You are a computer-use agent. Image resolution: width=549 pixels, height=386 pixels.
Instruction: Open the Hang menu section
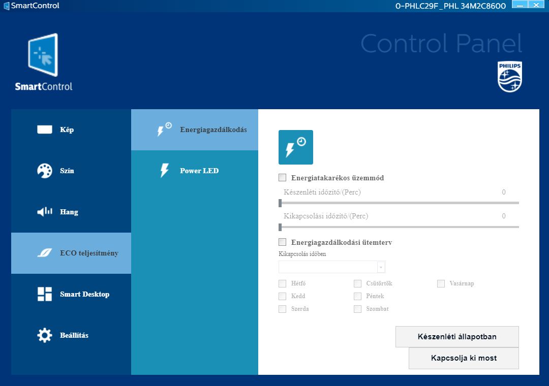click(71, 212)
